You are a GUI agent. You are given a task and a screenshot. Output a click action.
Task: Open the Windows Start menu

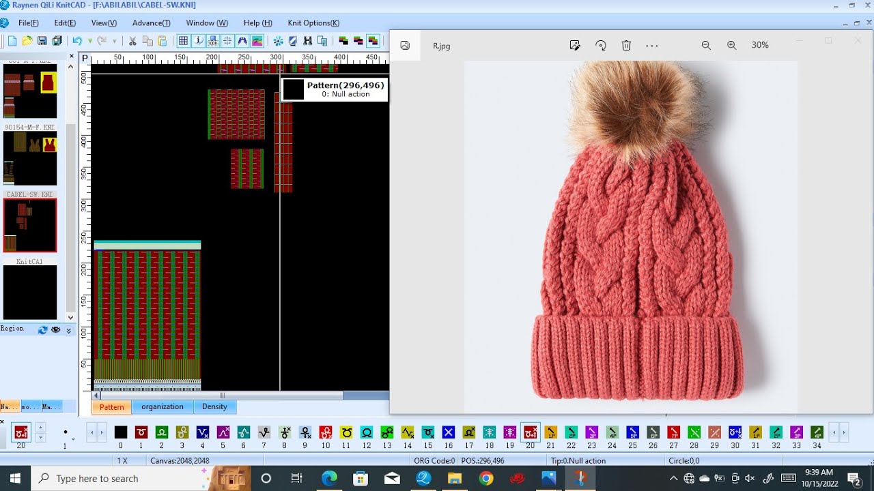[x=15, y=478]
